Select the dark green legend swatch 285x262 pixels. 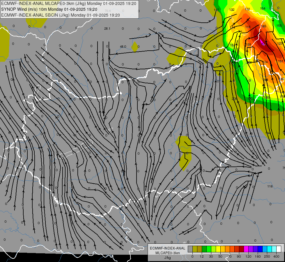204,249
